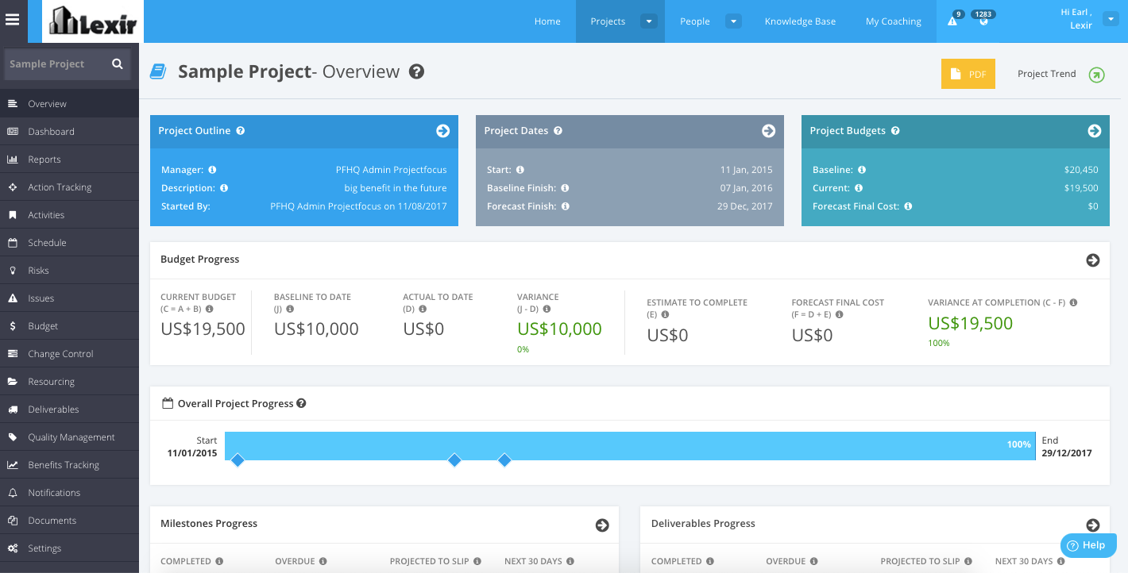Click info icon next to Forecast Final Cost

[908, 206]
